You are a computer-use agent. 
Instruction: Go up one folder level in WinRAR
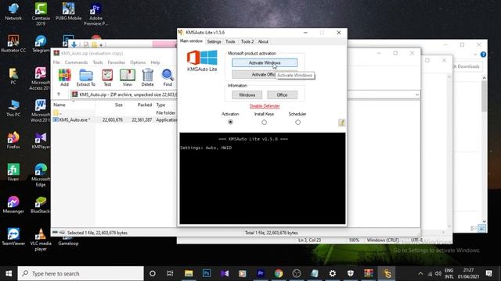click(59, 94)
